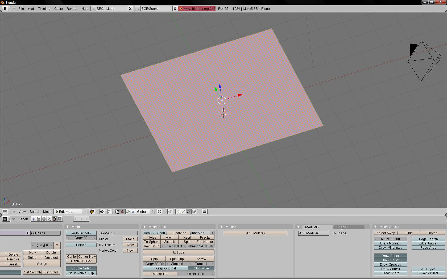Open the Shading panels context (sphere icon)
This screenshot has width=447, height=279.
click(44, 219)
